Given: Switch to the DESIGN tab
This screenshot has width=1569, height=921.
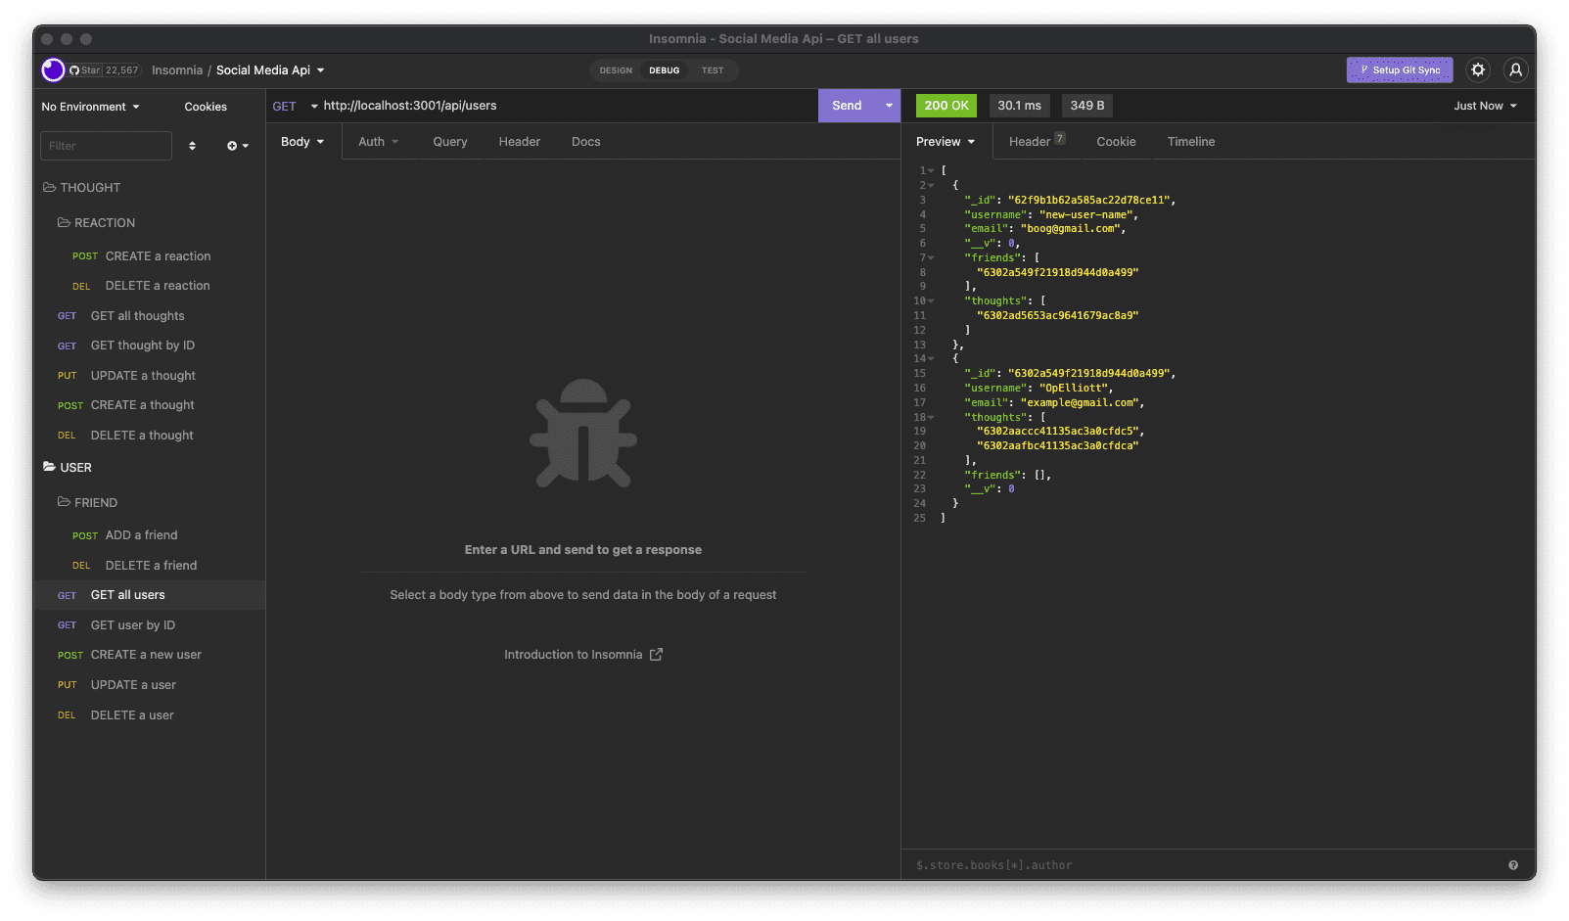Looking at the screenshot, I should pyautogui.click(x=615, y=69).
